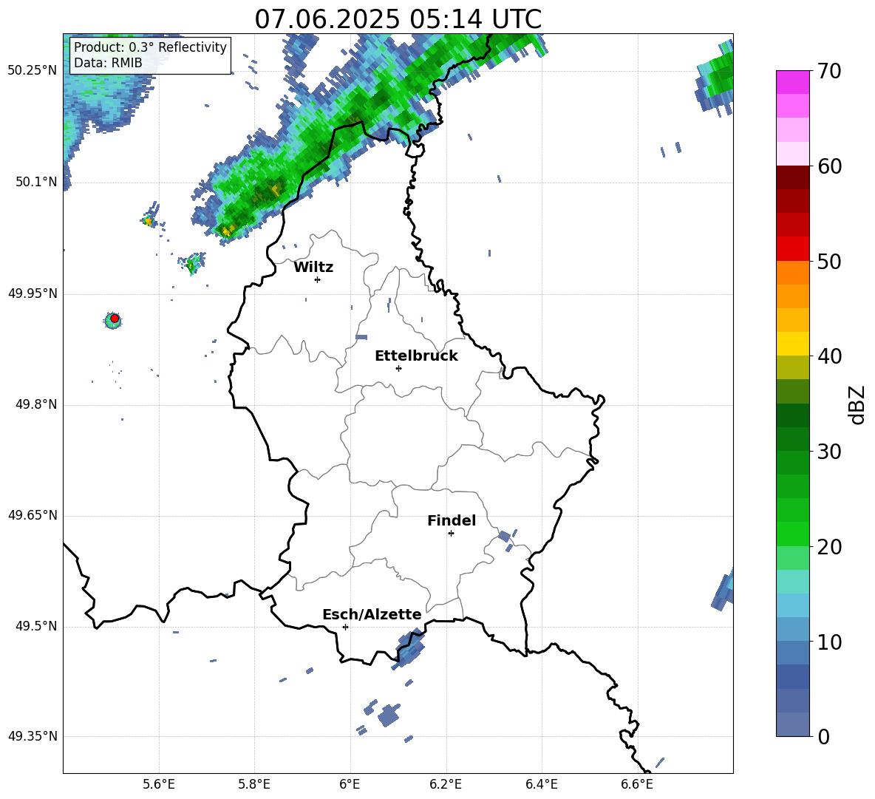The image size is (875, 799).
Task: Click the Ettelbruck location cross marker
Action: [x=398, y=368]
